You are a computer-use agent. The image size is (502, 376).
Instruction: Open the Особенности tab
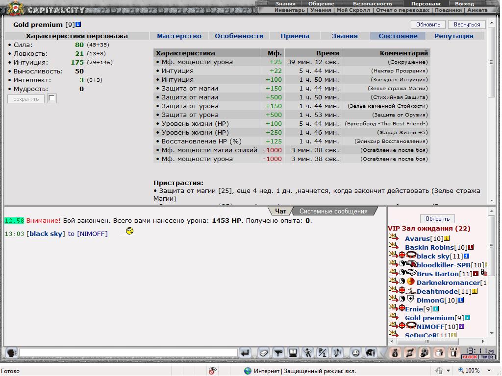239,36
